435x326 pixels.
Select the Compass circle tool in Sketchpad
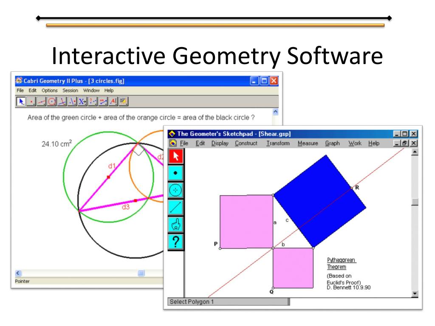click(x=175, y=190)
